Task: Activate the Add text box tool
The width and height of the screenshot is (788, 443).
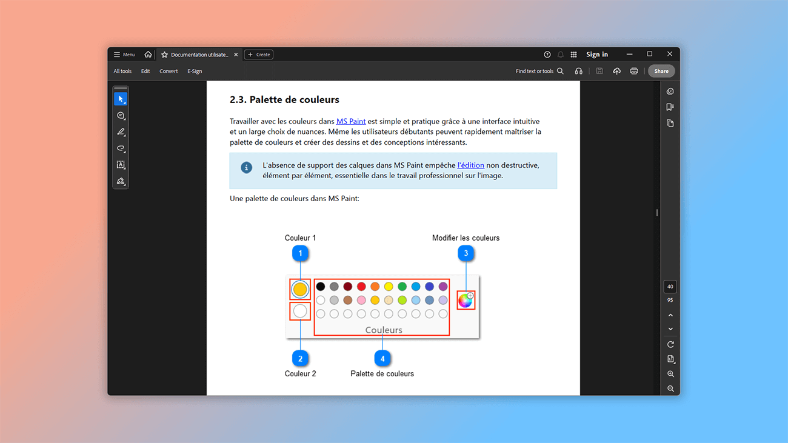Action: [121, 165]
